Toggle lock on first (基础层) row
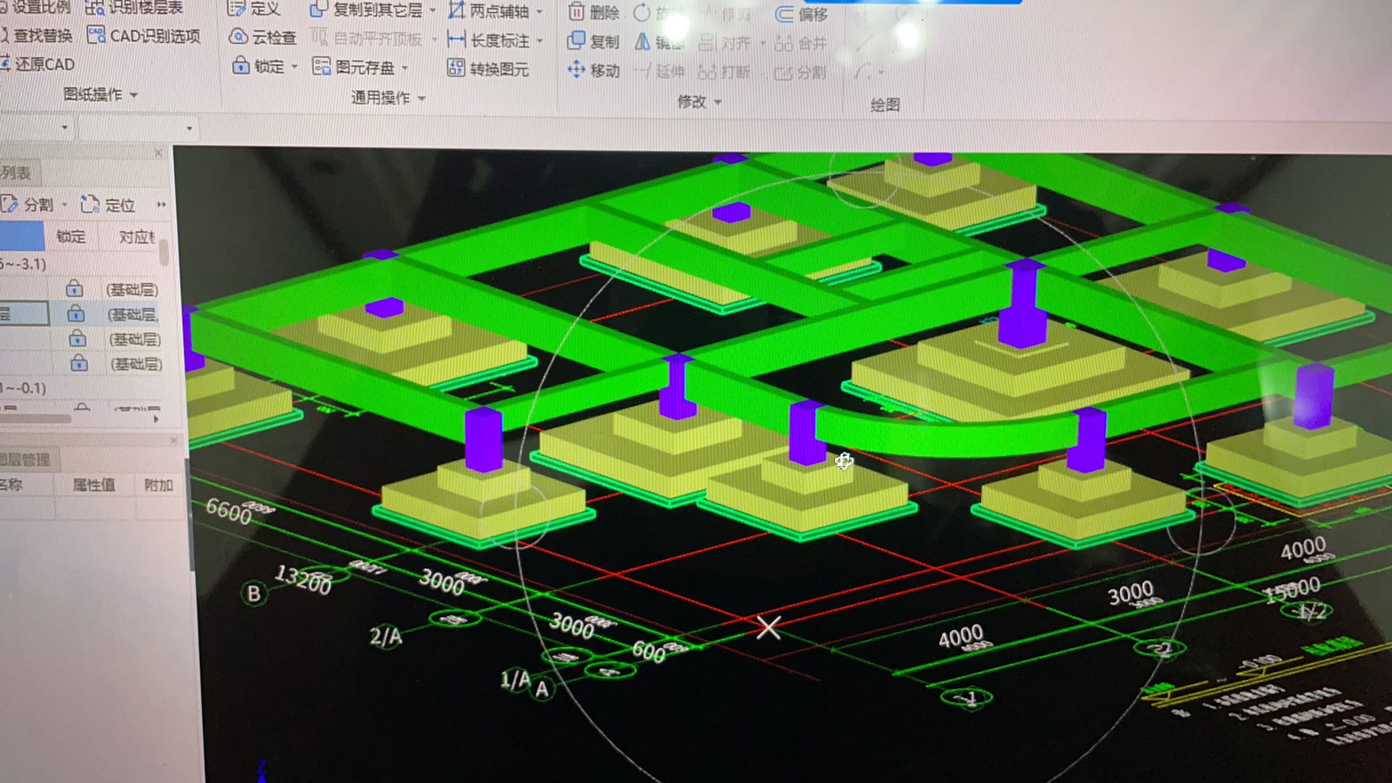1392x783 pixels. click(74, 289)
